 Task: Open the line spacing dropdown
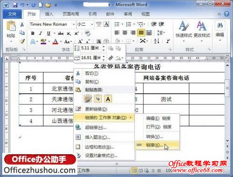pyautogui.click(x=161, y=33)
